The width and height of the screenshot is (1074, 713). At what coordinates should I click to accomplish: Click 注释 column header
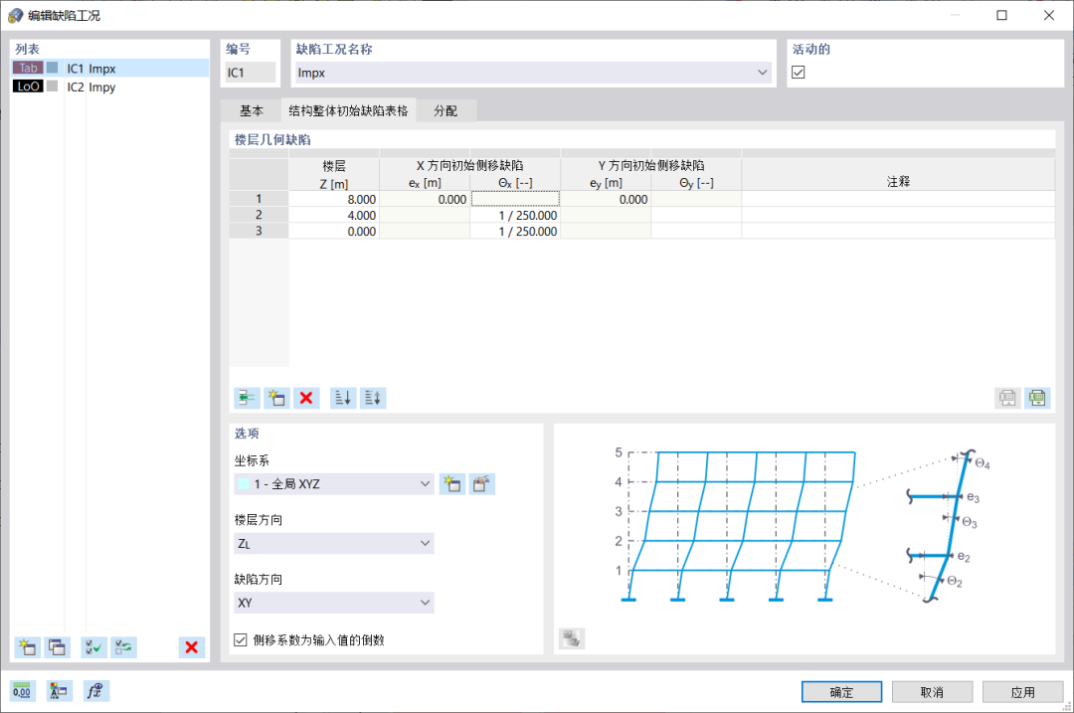point(898,182)
